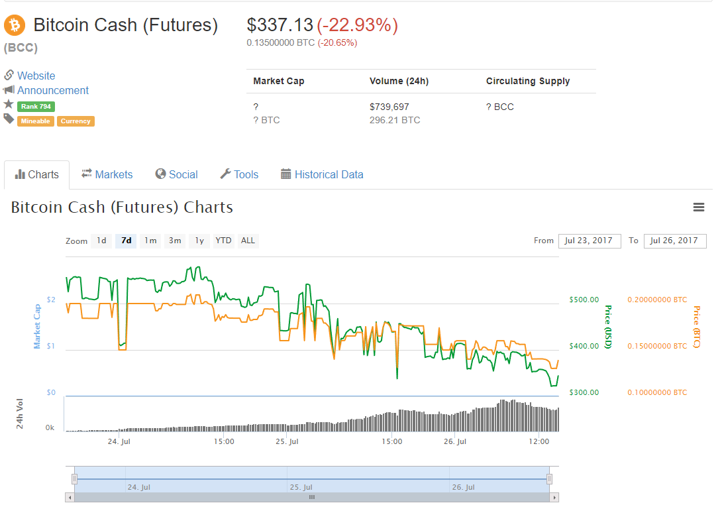Image resolution: width=722 pixels, height=505 pixels.
Task: Click the 24h Vol axis label
Action: coord(19,414)
